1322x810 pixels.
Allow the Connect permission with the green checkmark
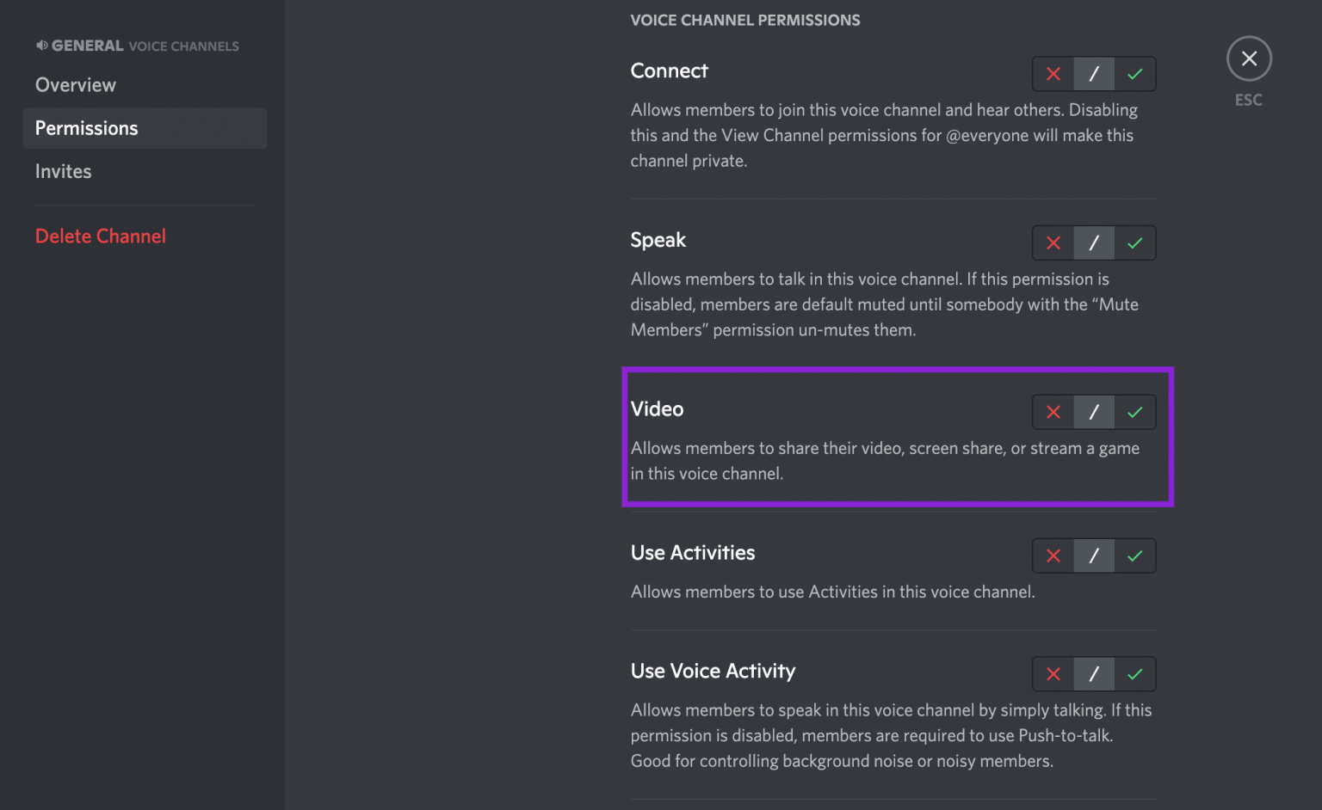[x=1134, y=74]
